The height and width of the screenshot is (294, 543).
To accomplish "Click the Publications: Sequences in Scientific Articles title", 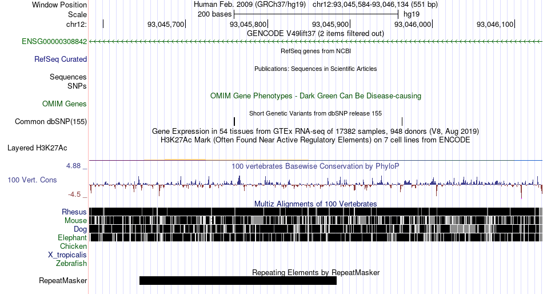I will [x=316, y=69].
